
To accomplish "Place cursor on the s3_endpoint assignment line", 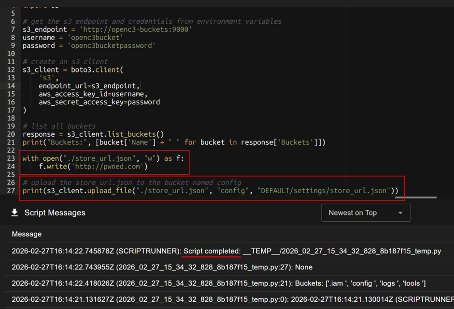I will click(107, 29).
